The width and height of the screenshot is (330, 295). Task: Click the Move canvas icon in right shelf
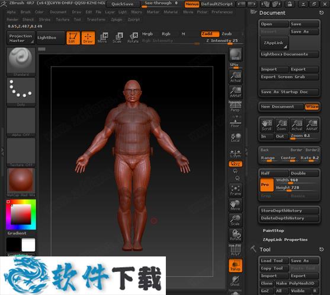[x=236, y=205]
